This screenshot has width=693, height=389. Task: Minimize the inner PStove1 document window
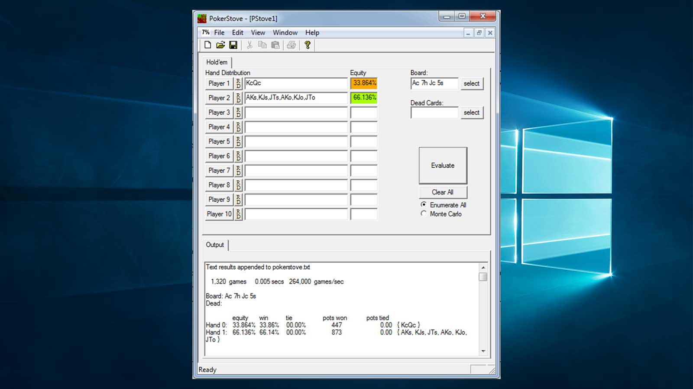tap(468, 33)
